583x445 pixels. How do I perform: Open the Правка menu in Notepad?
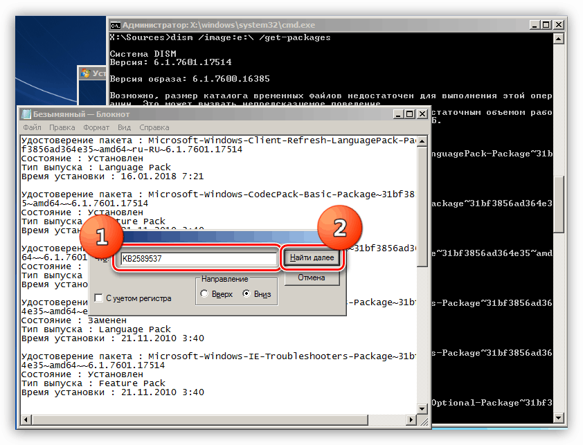point(62,127)
